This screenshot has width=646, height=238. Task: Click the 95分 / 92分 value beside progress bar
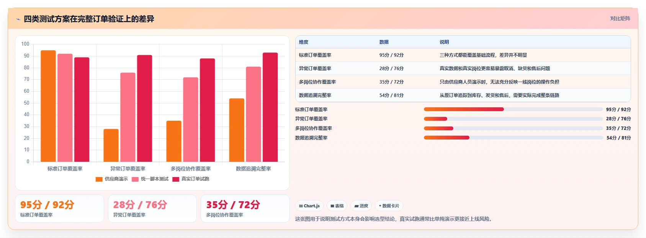tap(618, 109)
